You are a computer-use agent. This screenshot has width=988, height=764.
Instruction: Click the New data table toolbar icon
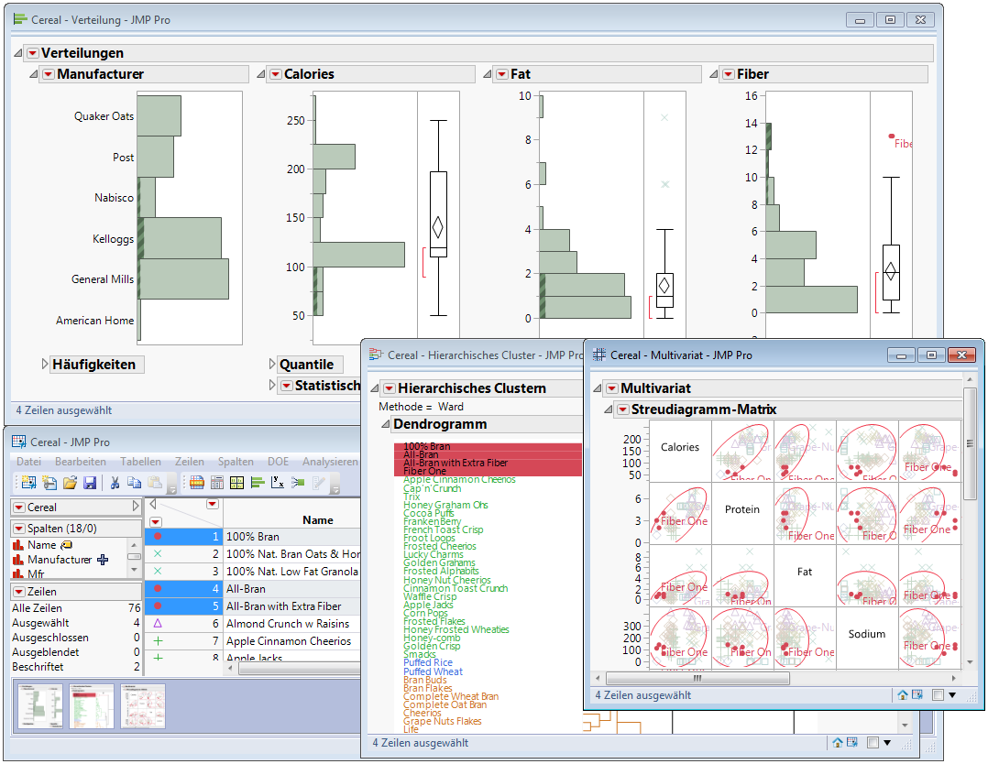28,483
